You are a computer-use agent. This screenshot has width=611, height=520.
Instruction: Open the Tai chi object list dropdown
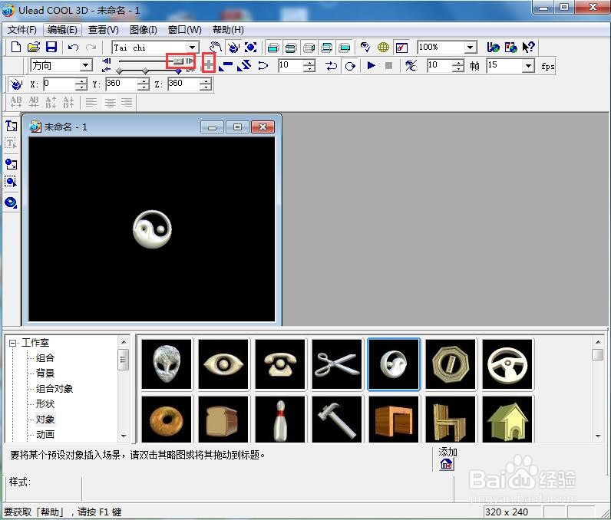[193, 48]
